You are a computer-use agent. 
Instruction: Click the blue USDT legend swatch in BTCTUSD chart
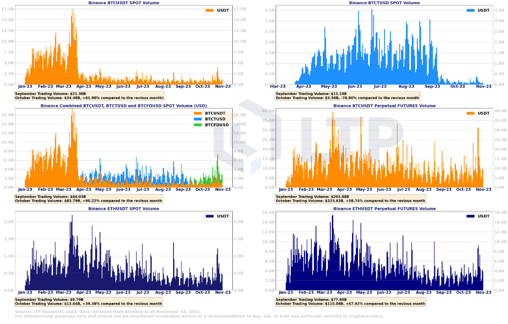(x=471, y=11)
